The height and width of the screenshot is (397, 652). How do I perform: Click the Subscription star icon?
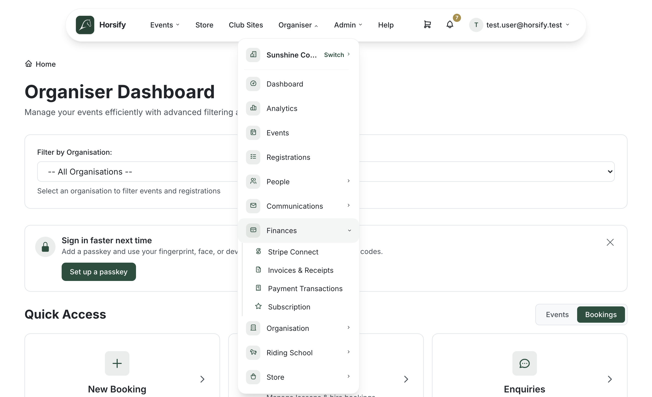tap(259, 306)
